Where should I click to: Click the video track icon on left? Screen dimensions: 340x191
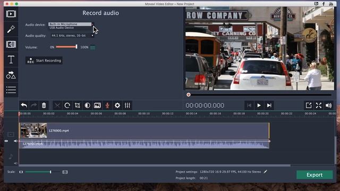(x=11, y=134)
